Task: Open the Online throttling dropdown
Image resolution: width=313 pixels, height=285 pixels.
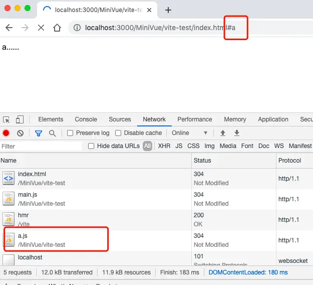Action: point(189,133)
